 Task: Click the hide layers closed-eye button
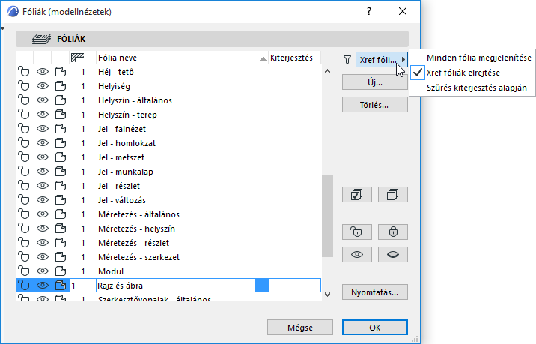click(393, 254)
